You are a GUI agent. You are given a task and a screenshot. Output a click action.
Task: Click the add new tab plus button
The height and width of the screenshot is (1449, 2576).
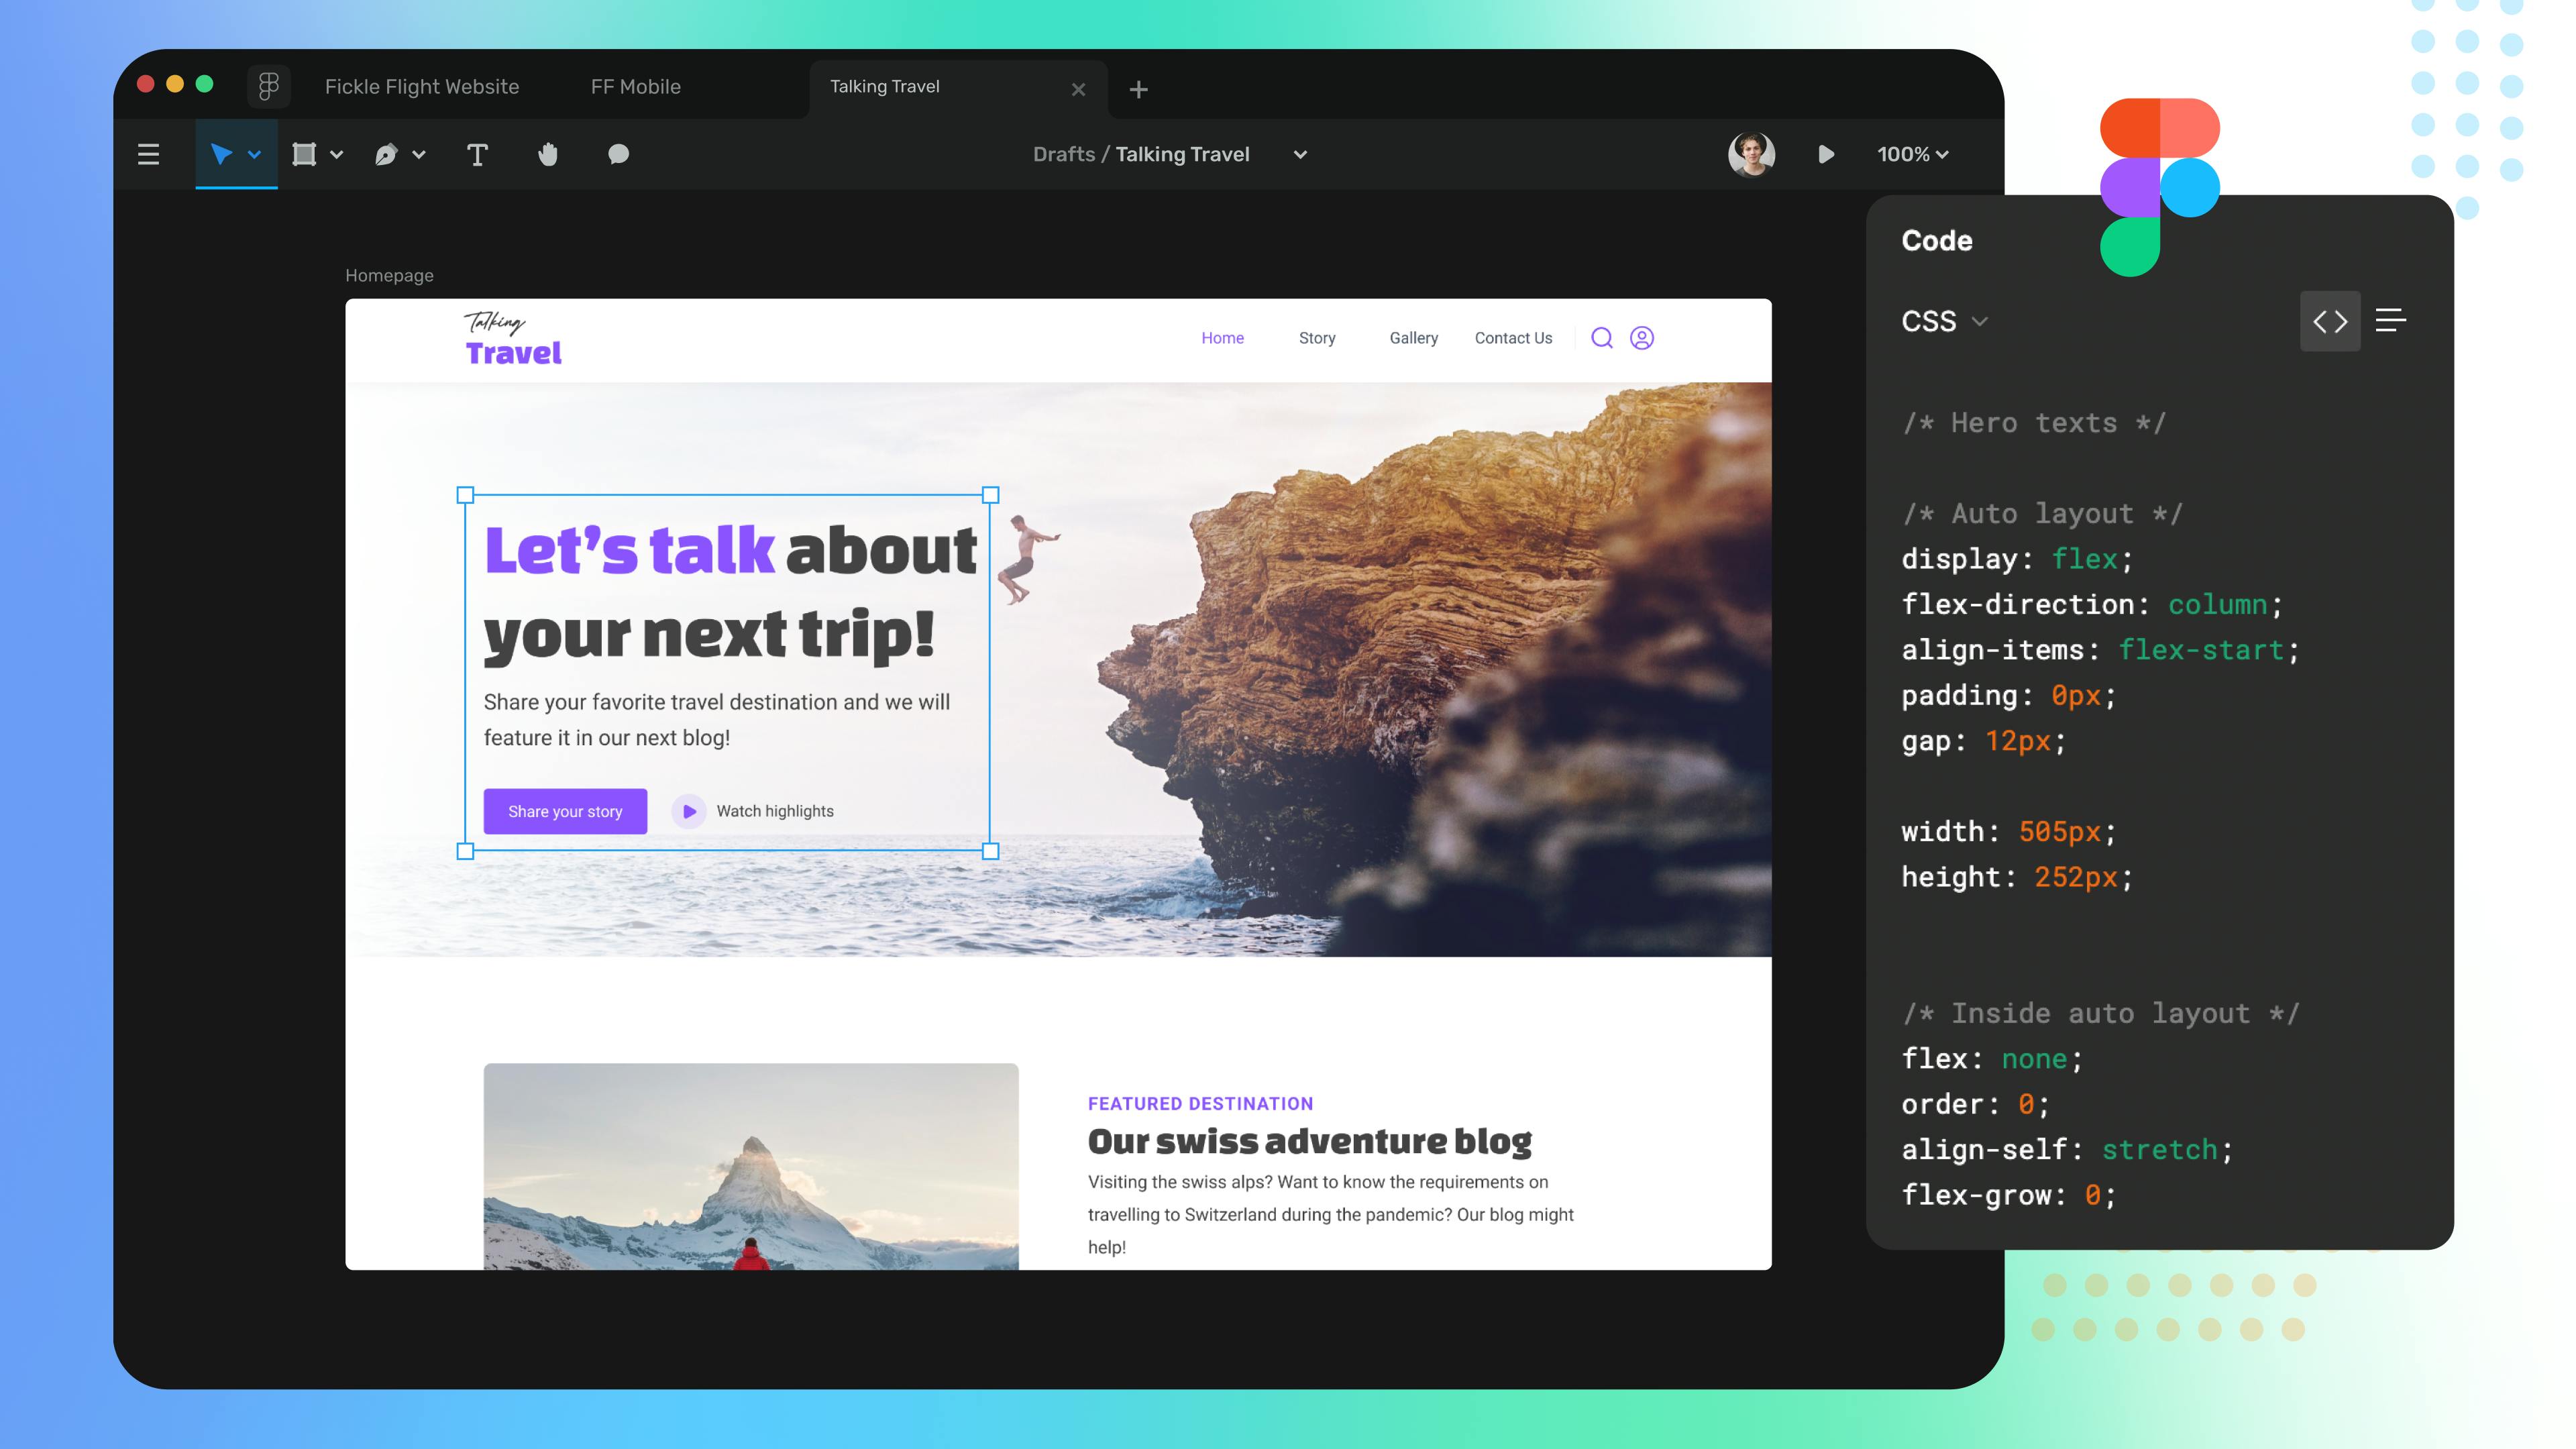tap(1139, 85)
